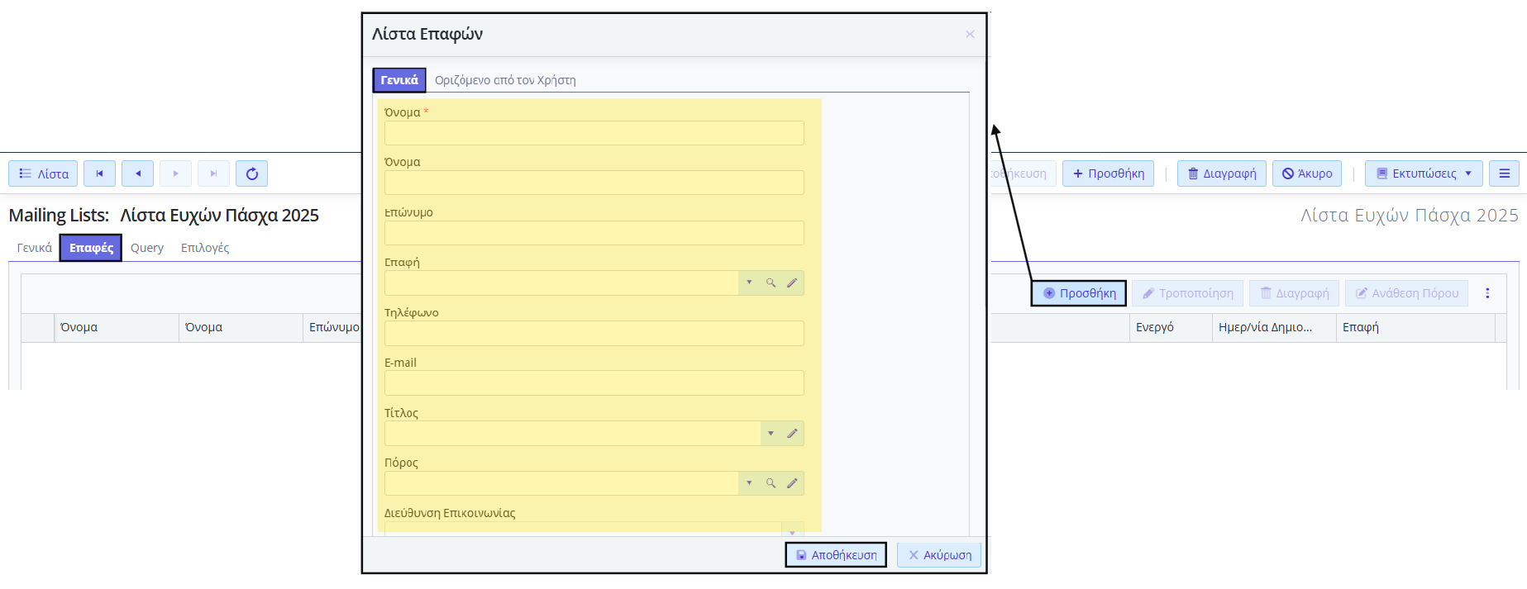
Task: Click the Προσθήκη button in contacts grid
Action: [1079, 293]
